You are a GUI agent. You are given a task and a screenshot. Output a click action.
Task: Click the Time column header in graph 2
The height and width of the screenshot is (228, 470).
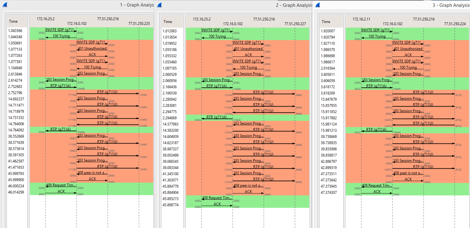(168, 22)
